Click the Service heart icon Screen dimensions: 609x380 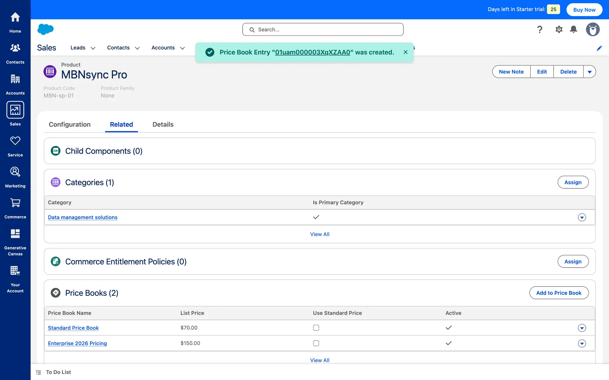click(15, 141)
